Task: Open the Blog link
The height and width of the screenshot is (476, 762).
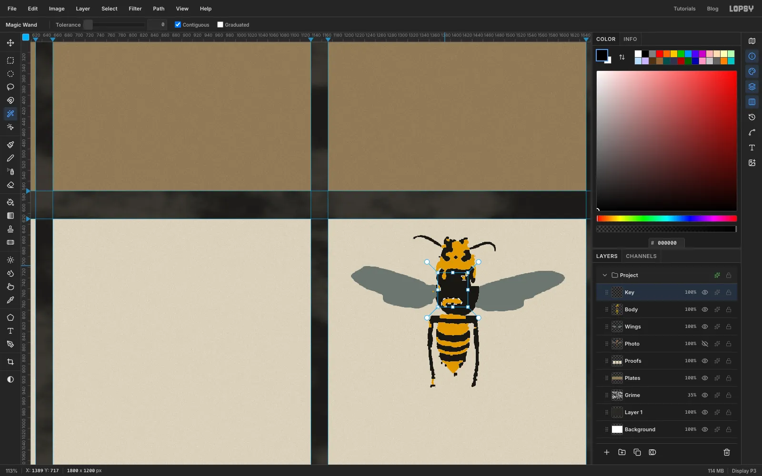Action: [x=712, y=9]
